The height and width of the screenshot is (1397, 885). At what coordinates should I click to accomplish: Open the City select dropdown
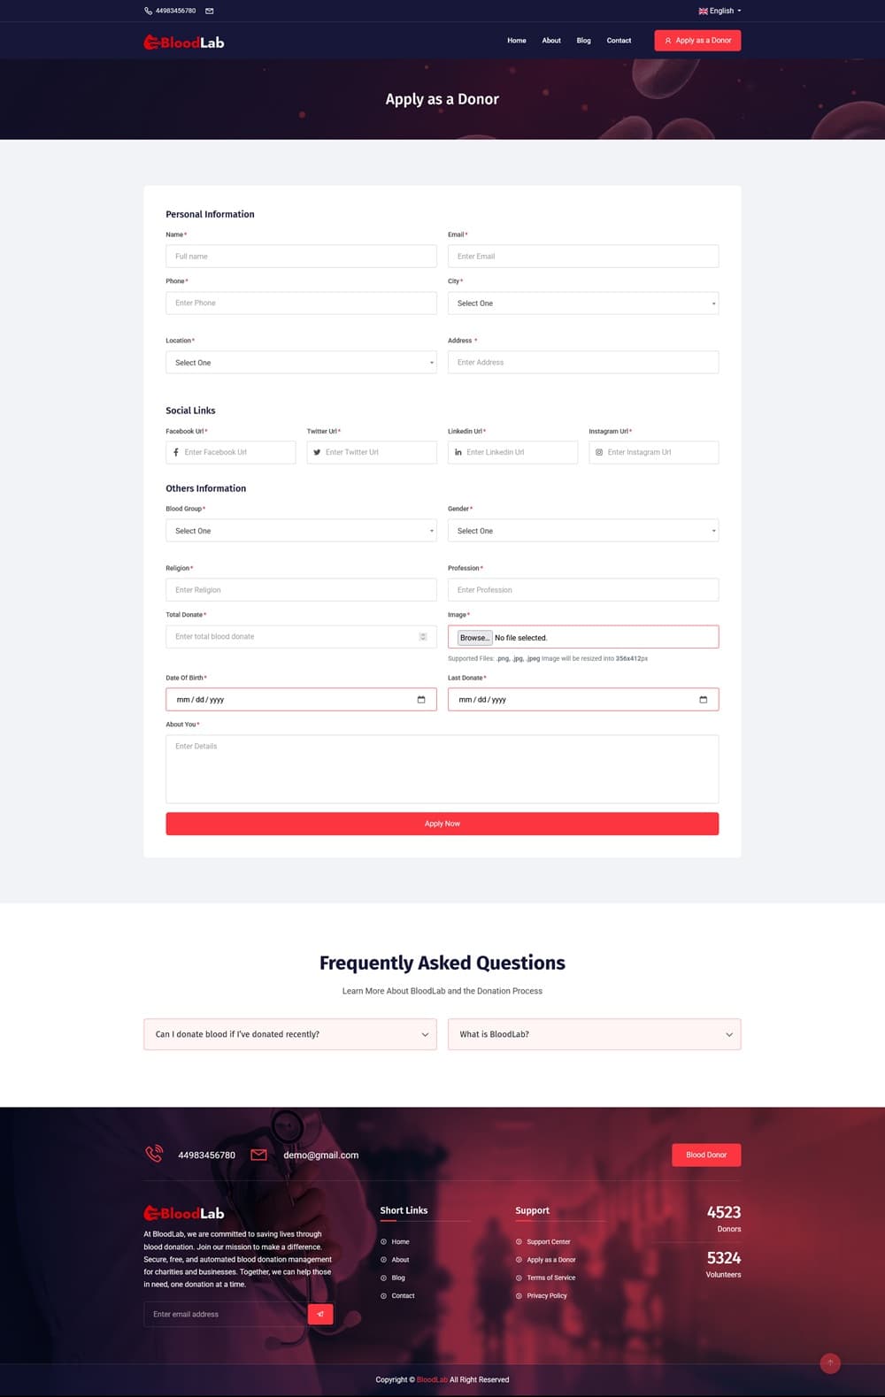(x=583, y=303)
